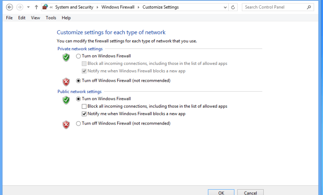The image size is (323, 195).
Task: Turn on Windows Firewall for Private network
Action: (78, 56)
